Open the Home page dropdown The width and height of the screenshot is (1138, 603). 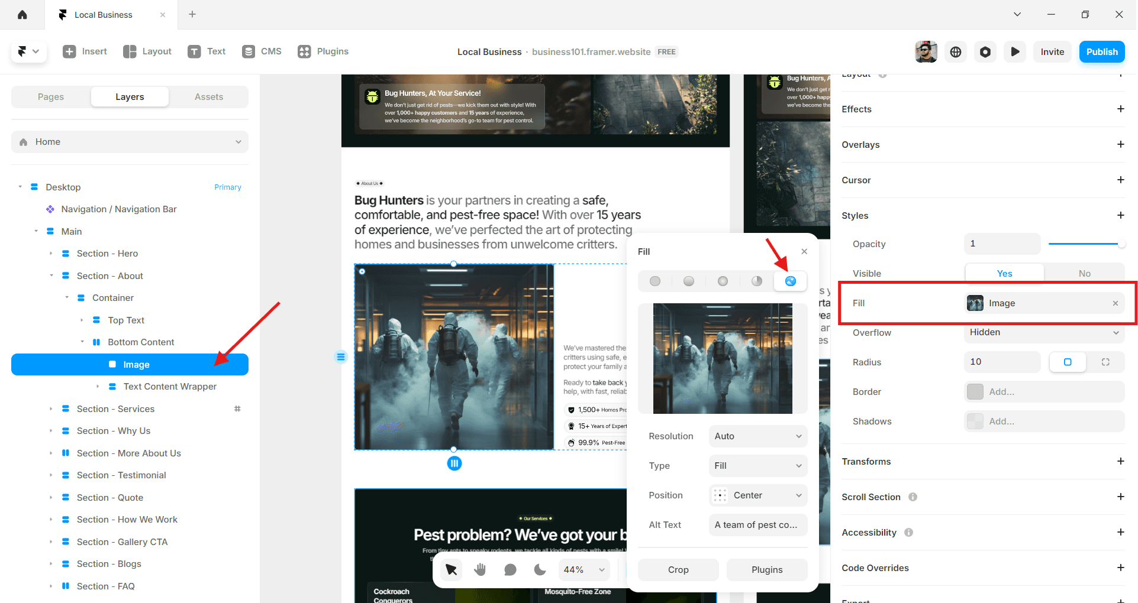[x=130, y=142]
